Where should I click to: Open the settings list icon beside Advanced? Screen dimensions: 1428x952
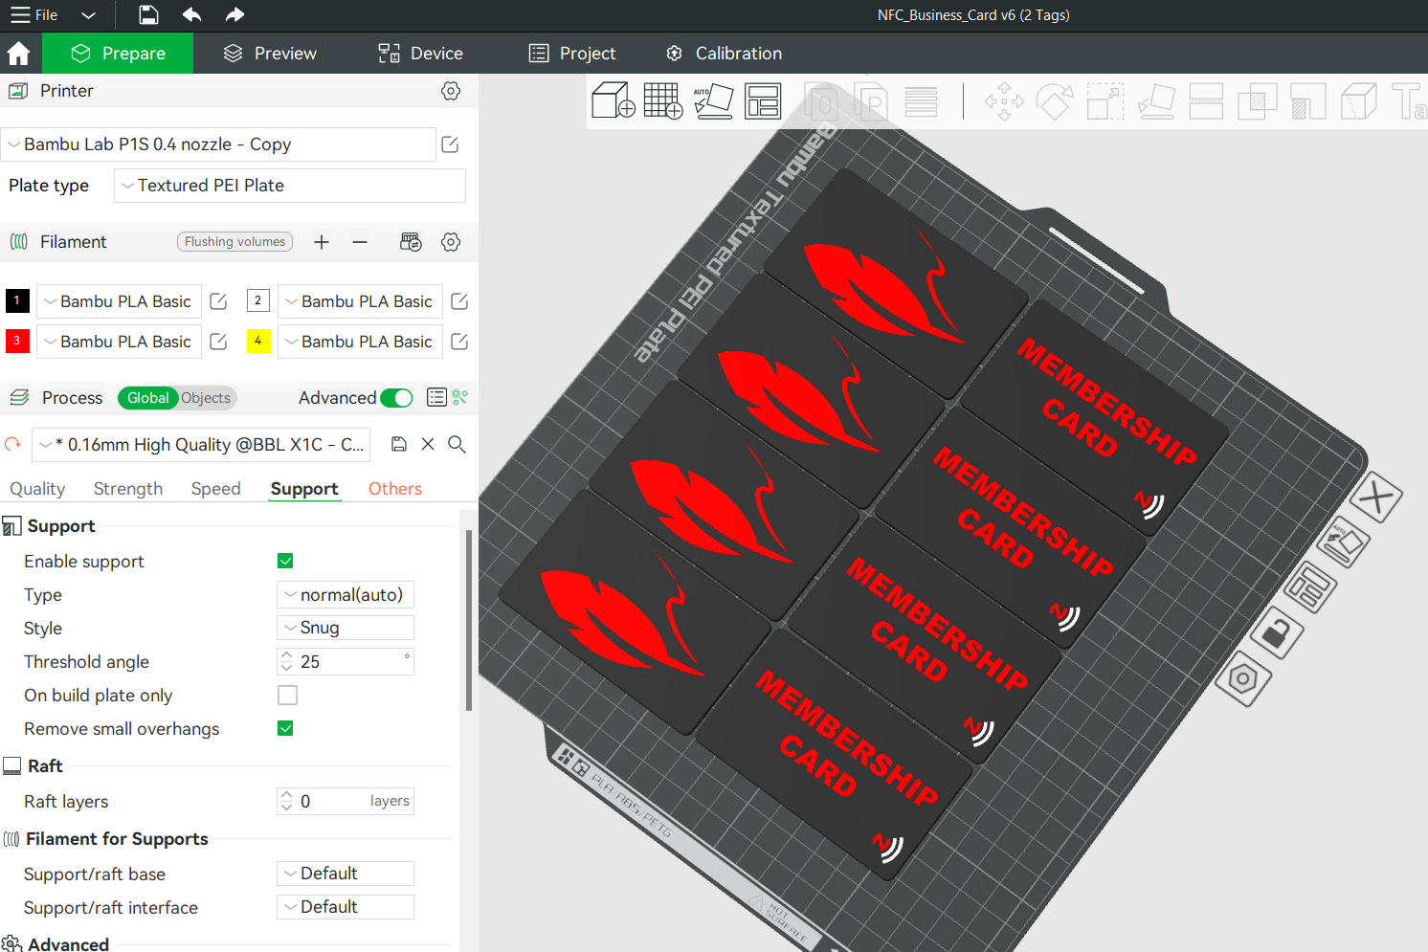tap(436, 397)
